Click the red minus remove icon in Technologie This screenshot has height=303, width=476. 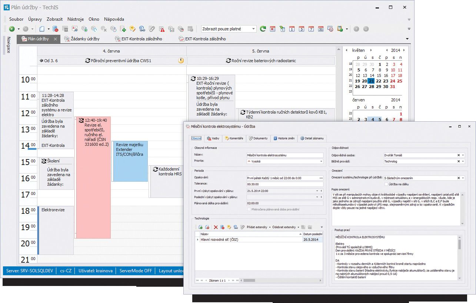tap(207, 227)
